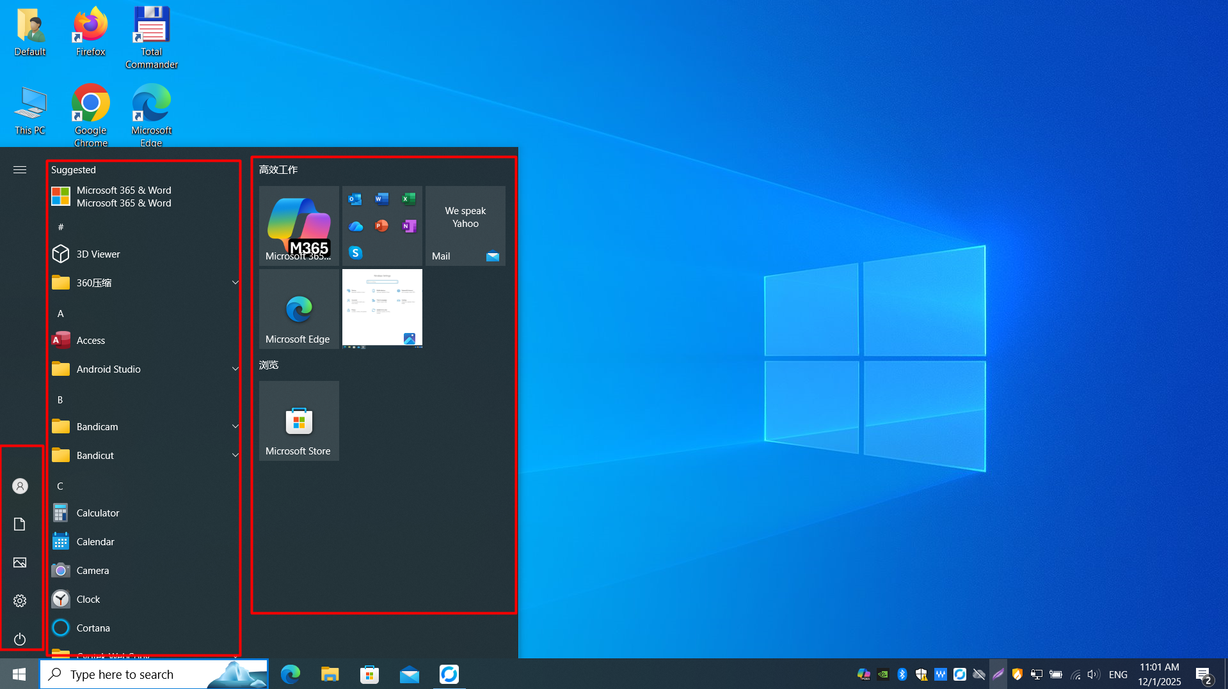Click the blue circular-arrow taskbar app
The height and width of the screenshot is (689, 1228).
[x=449, y=674]
